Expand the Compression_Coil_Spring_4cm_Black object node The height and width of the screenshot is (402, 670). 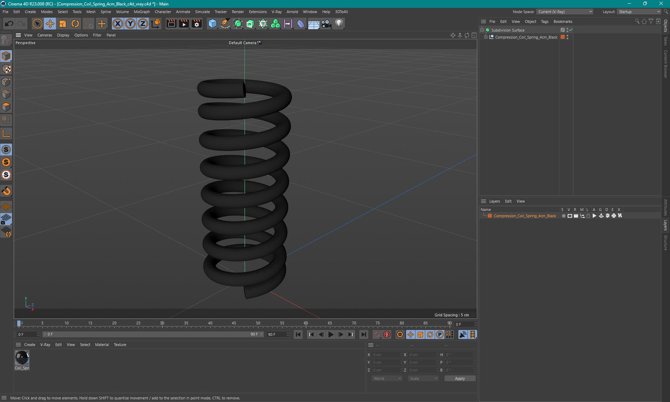click(x=486, y=37)
